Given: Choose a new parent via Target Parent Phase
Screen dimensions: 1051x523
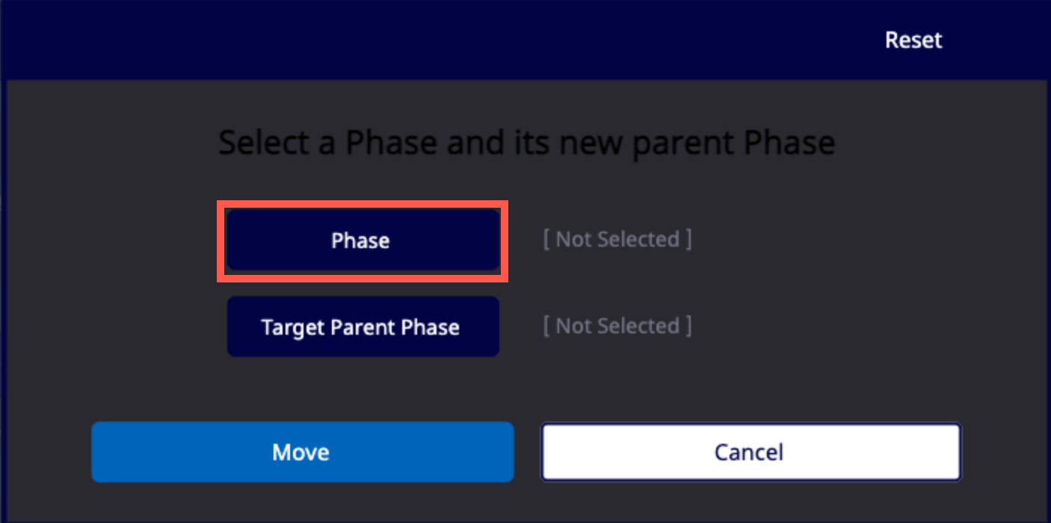Looking at the screenshot, I should [x=363, y=327].
